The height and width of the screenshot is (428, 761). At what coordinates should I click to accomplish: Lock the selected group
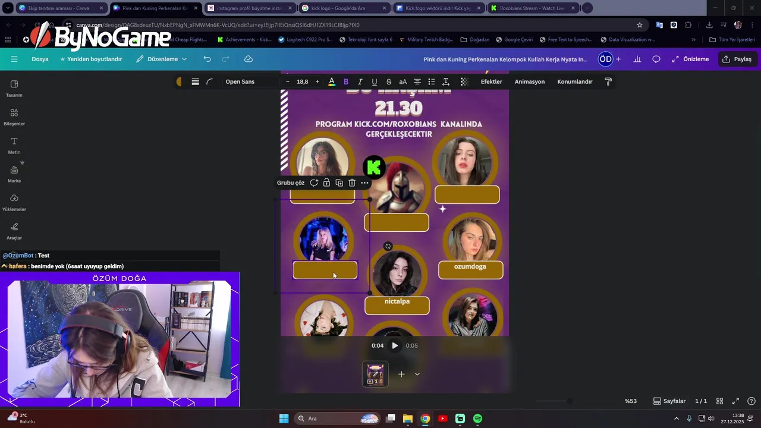[x=326, y=182]
